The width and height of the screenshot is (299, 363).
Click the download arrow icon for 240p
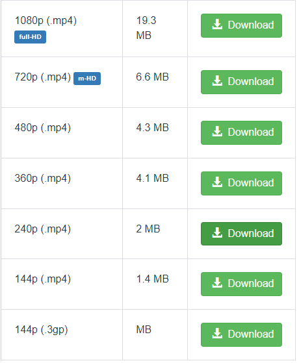tap(217, 233)
